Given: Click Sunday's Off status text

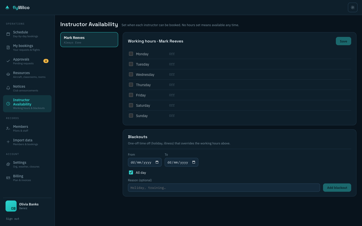Looking at the screenshot, I should 172,116.
